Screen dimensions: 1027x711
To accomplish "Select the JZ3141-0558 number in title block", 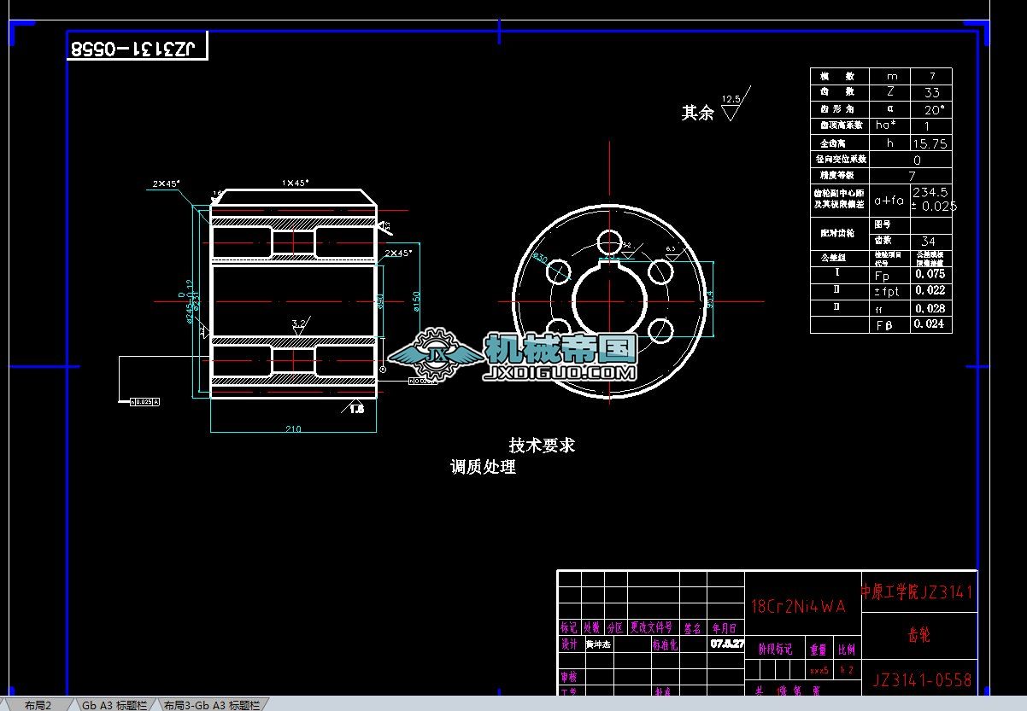I will pyautogui.click(x=922, y=680).
